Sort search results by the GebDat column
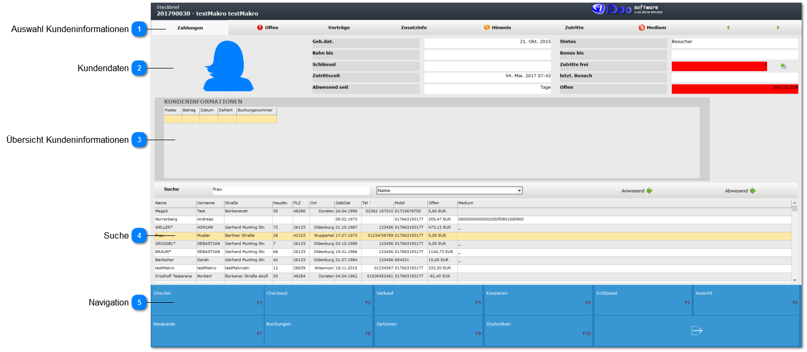 click(348, 203)
